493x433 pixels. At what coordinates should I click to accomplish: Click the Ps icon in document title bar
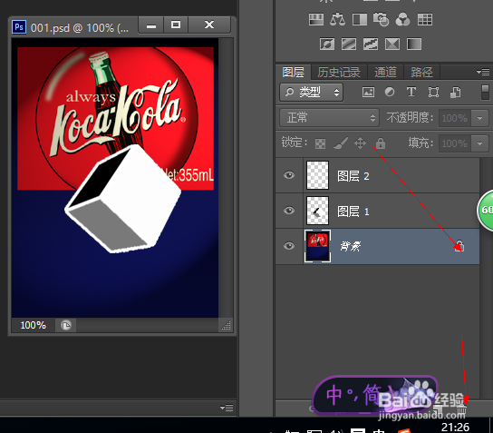19,27
